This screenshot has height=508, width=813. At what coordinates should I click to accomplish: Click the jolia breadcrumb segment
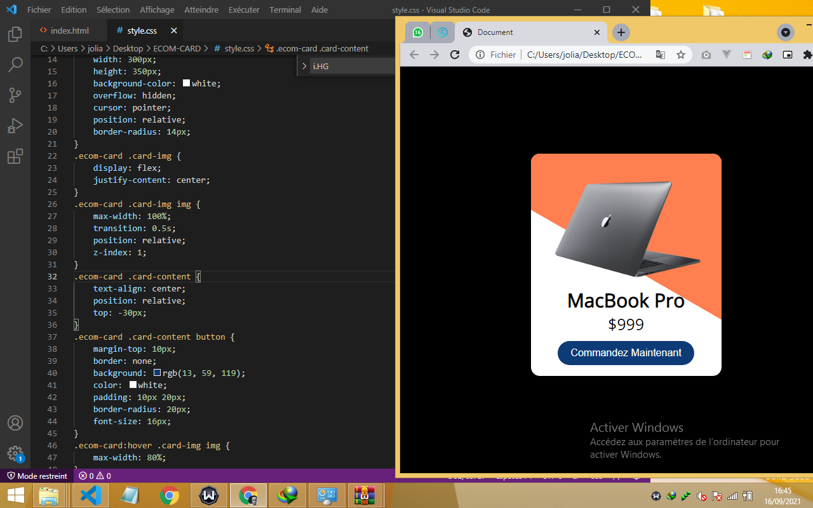click(95, 48)
